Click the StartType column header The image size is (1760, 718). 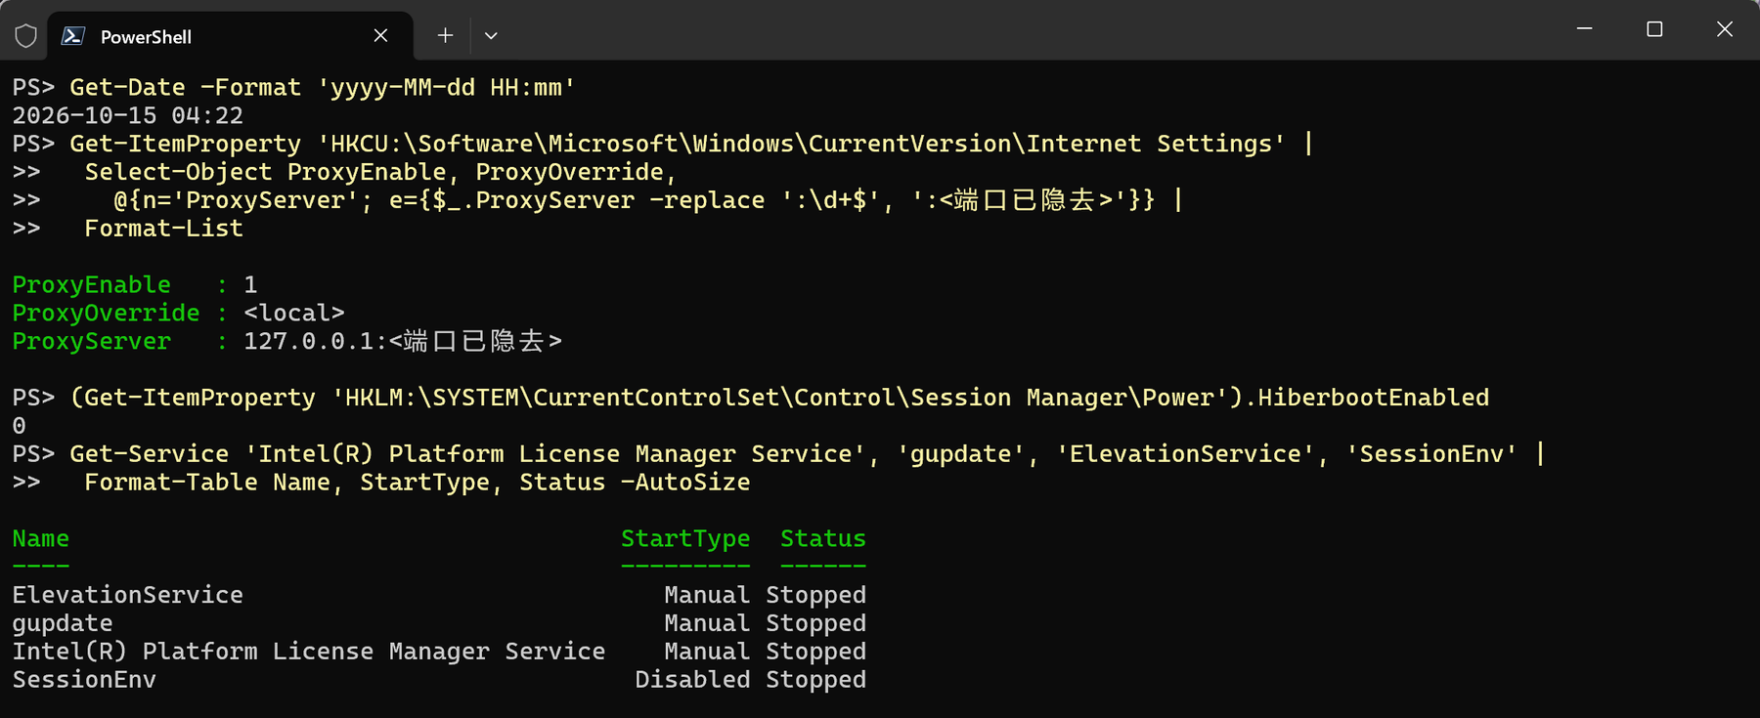click(685, 539)
